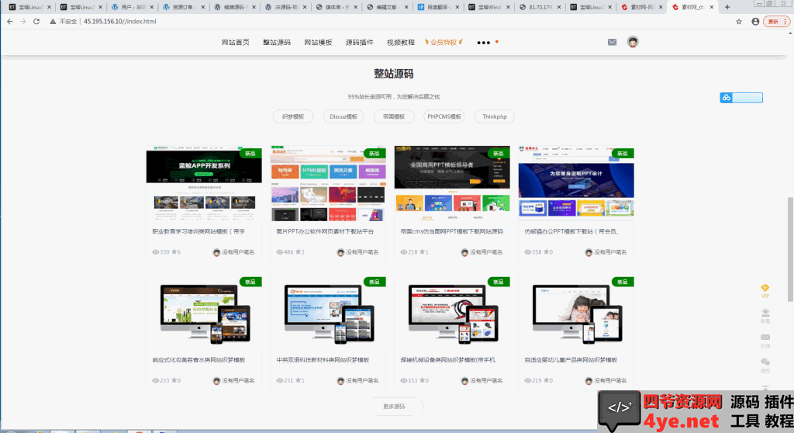Select 整站源码 in the navigation bar
Viewport: 794px width, 433px height.
[x=277, y=42]
